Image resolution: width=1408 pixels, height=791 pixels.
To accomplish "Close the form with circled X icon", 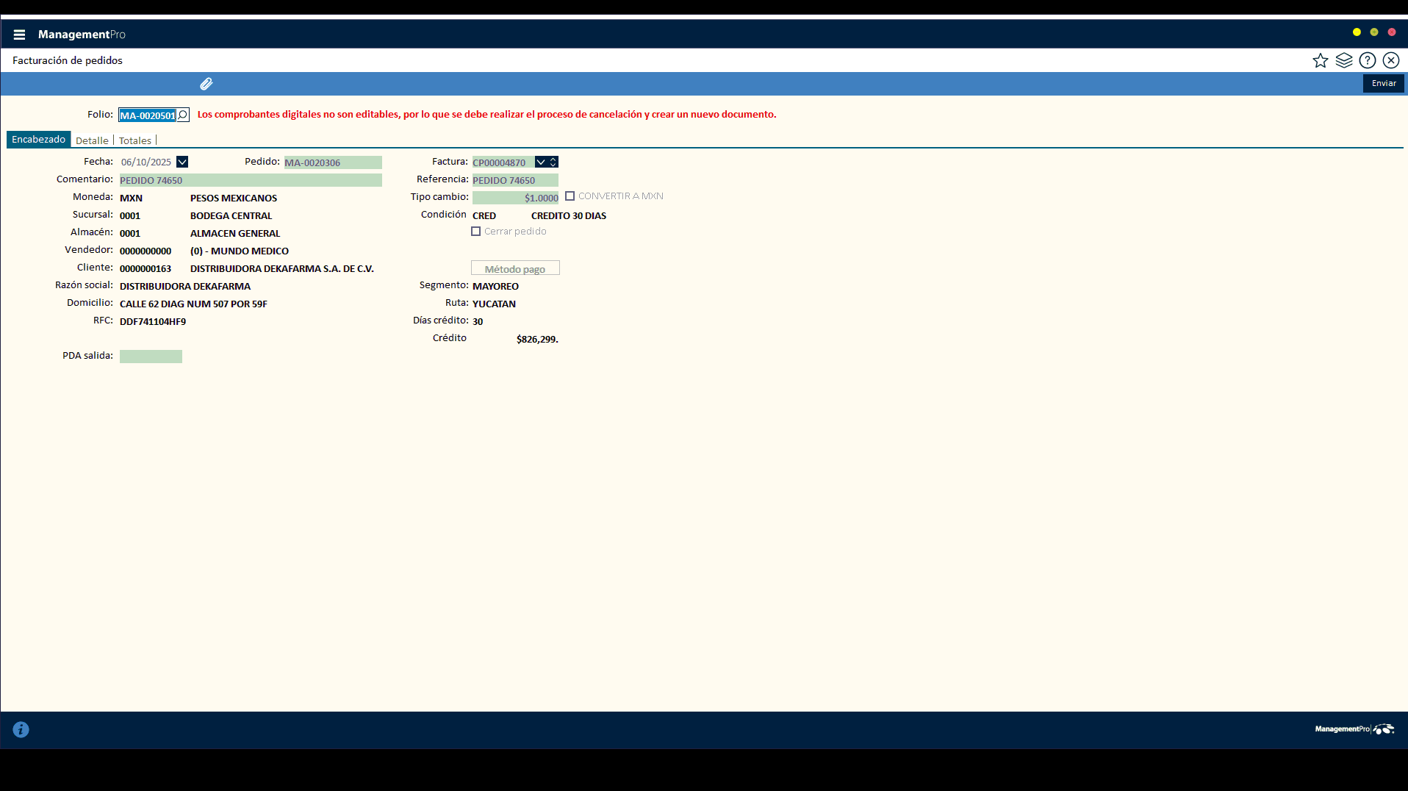I will [1390, 60].
